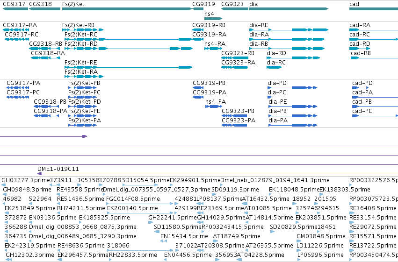
Task: Click EST GH22241.5prime
Action: pyautogui.click(x=173, y=218)
